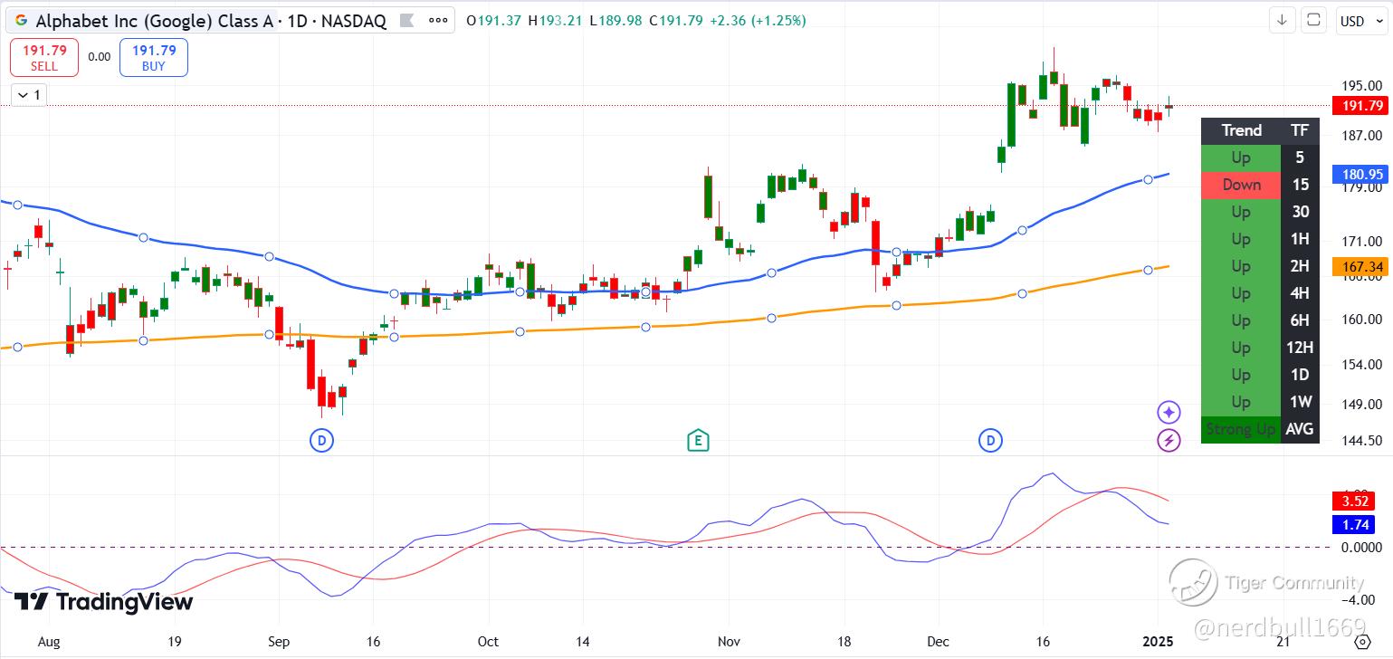Click the '6H' timeframe cell

click(x=1300, y=320)
